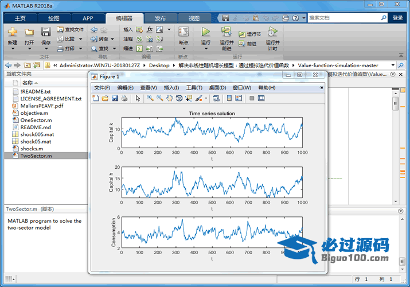
Task: Click the comment percent icon
Action: tap(140, 39)
